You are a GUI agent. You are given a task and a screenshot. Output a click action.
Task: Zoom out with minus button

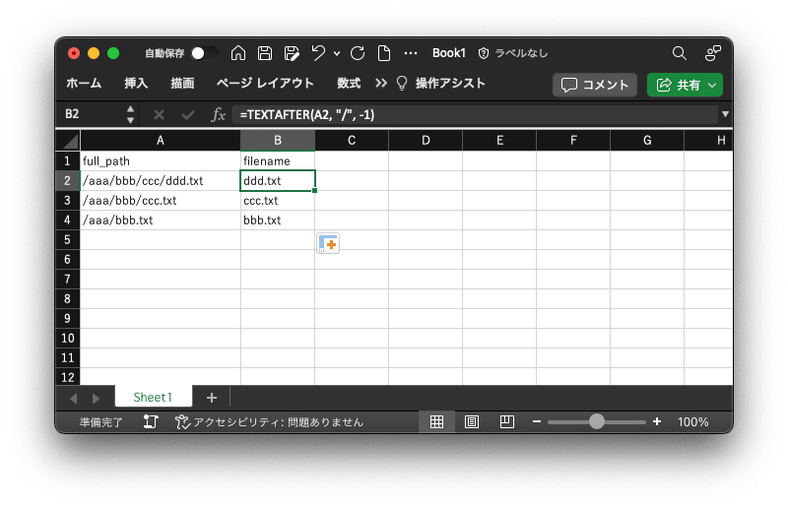(x=537, y=421)
